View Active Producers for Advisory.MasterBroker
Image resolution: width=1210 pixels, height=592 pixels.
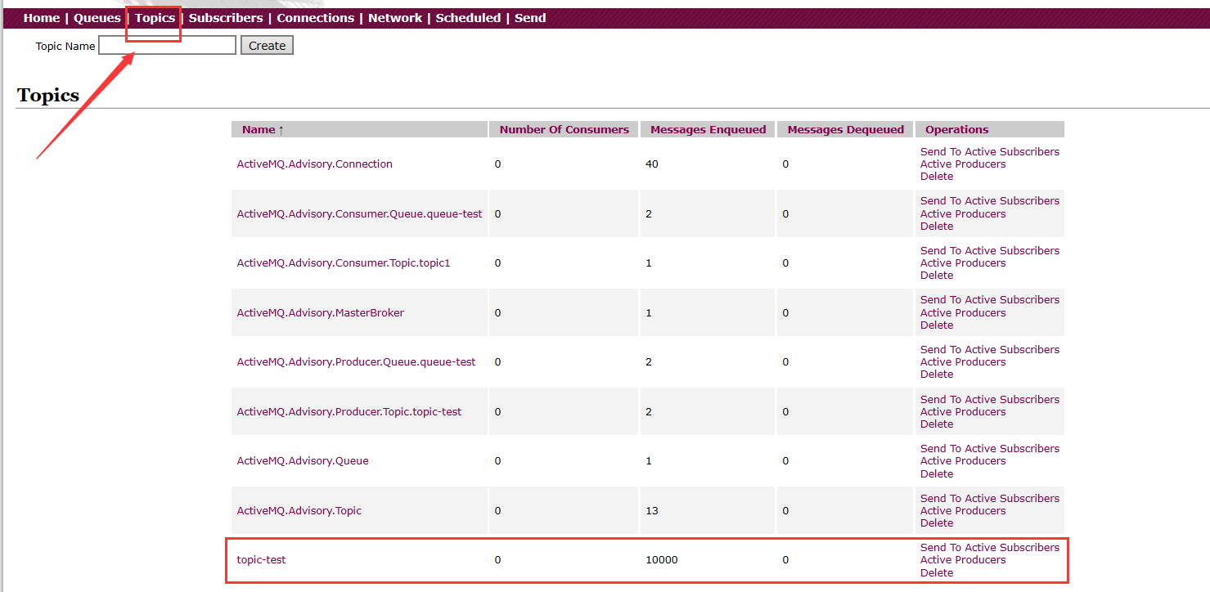pyautogui.click(x=963, y=313)
